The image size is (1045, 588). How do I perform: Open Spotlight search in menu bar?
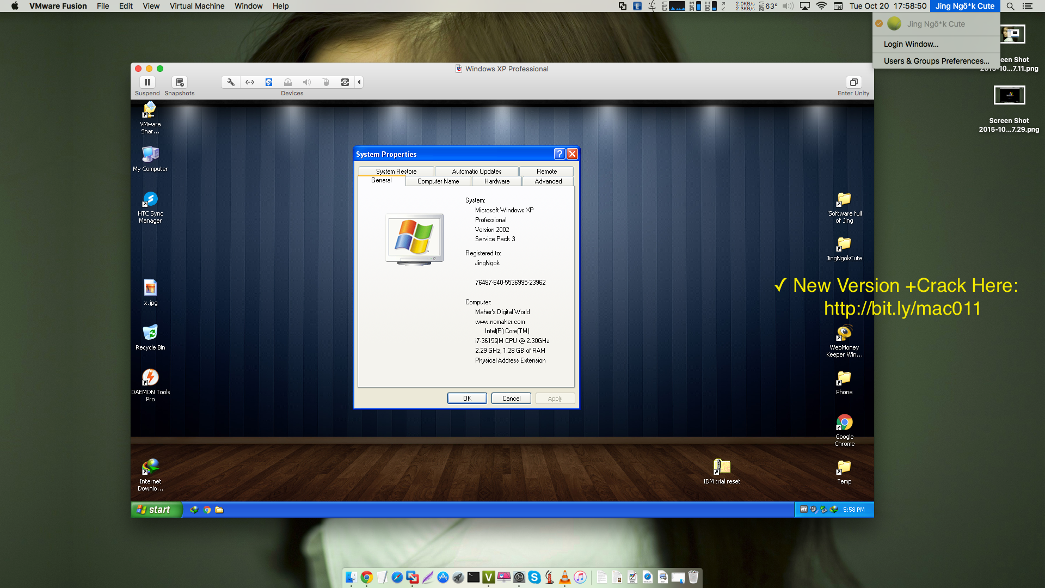[1010, 6]
